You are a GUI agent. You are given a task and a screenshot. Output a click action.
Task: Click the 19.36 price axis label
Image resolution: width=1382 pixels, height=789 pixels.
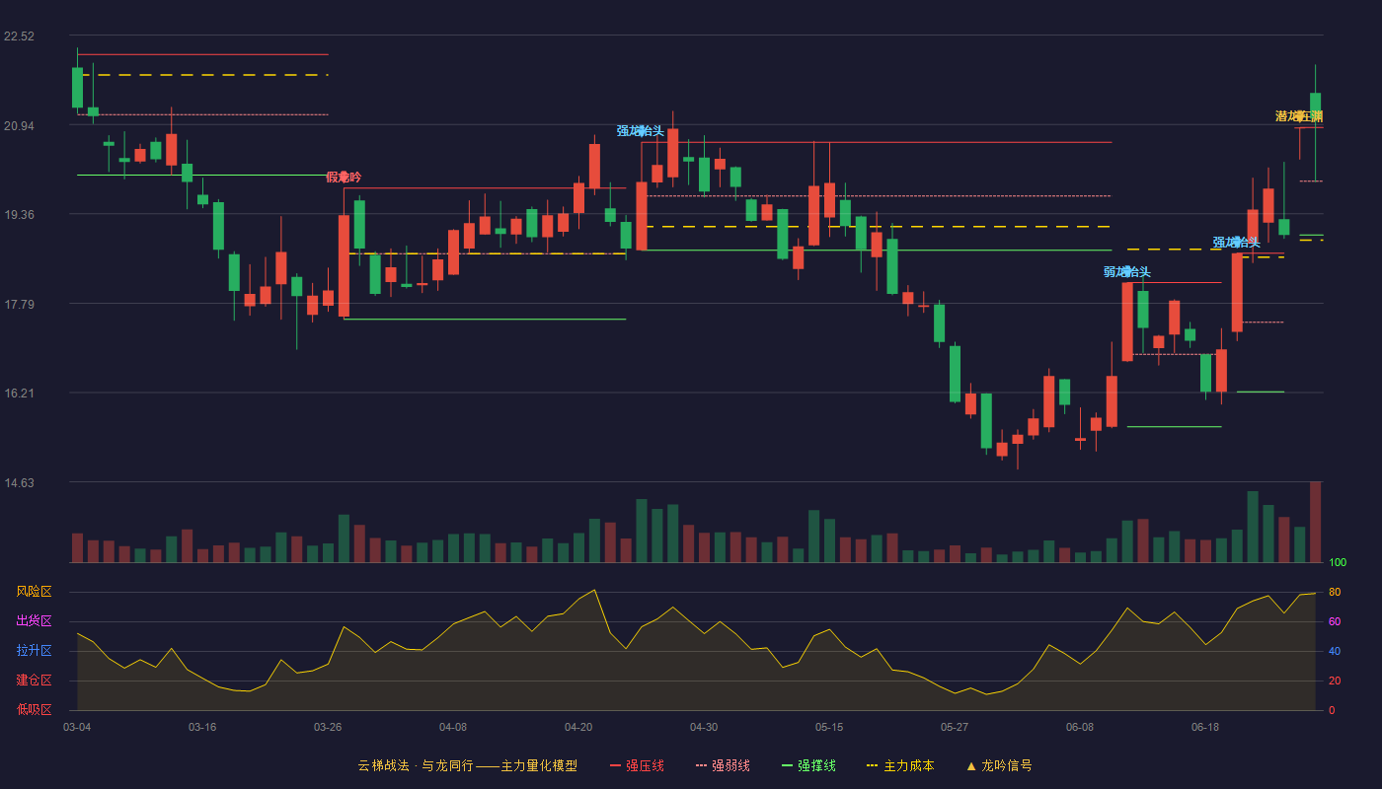coord(19,215)
